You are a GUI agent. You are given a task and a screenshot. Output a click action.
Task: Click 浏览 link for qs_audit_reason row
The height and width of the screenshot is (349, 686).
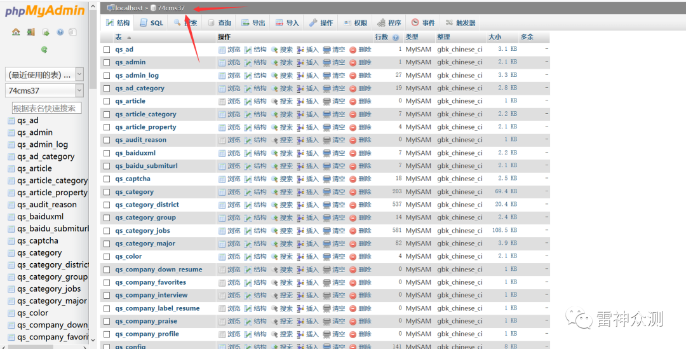(x=234, y=140)
